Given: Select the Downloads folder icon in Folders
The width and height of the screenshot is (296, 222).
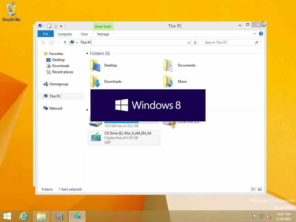Looking at the screenshot, I should pyautogui.click(x=95, y=82).
